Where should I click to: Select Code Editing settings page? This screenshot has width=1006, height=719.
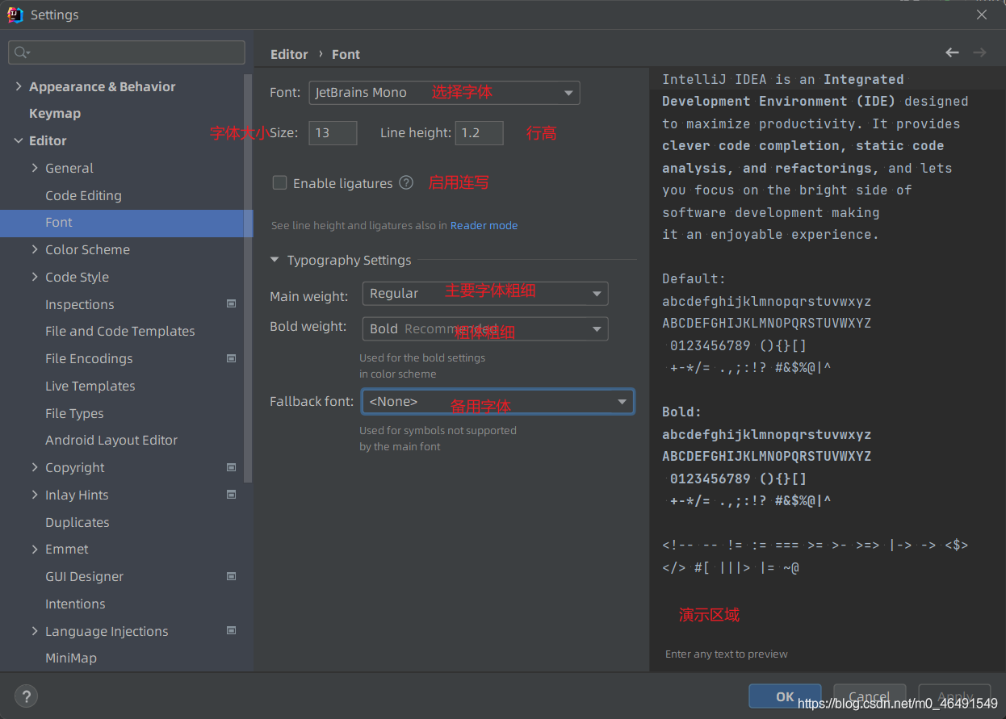pos(83,195)
